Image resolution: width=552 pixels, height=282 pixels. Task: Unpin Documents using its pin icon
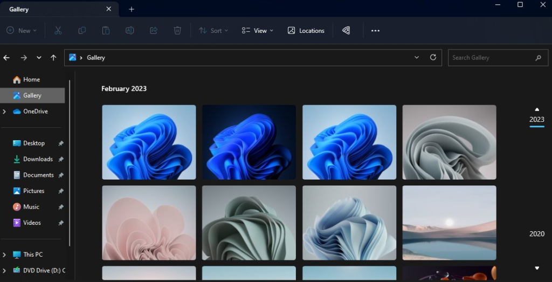point(61,175)
